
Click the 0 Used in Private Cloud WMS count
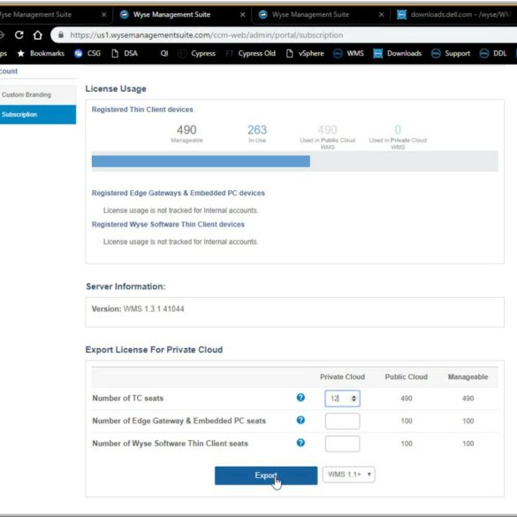(x=398, y=130)
